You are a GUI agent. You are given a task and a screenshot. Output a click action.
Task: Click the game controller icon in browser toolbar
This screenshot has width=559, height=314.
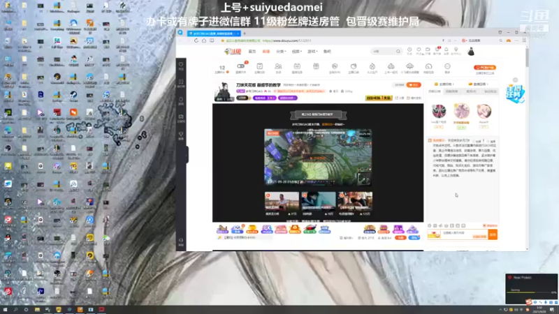click(x=509, y=40)
